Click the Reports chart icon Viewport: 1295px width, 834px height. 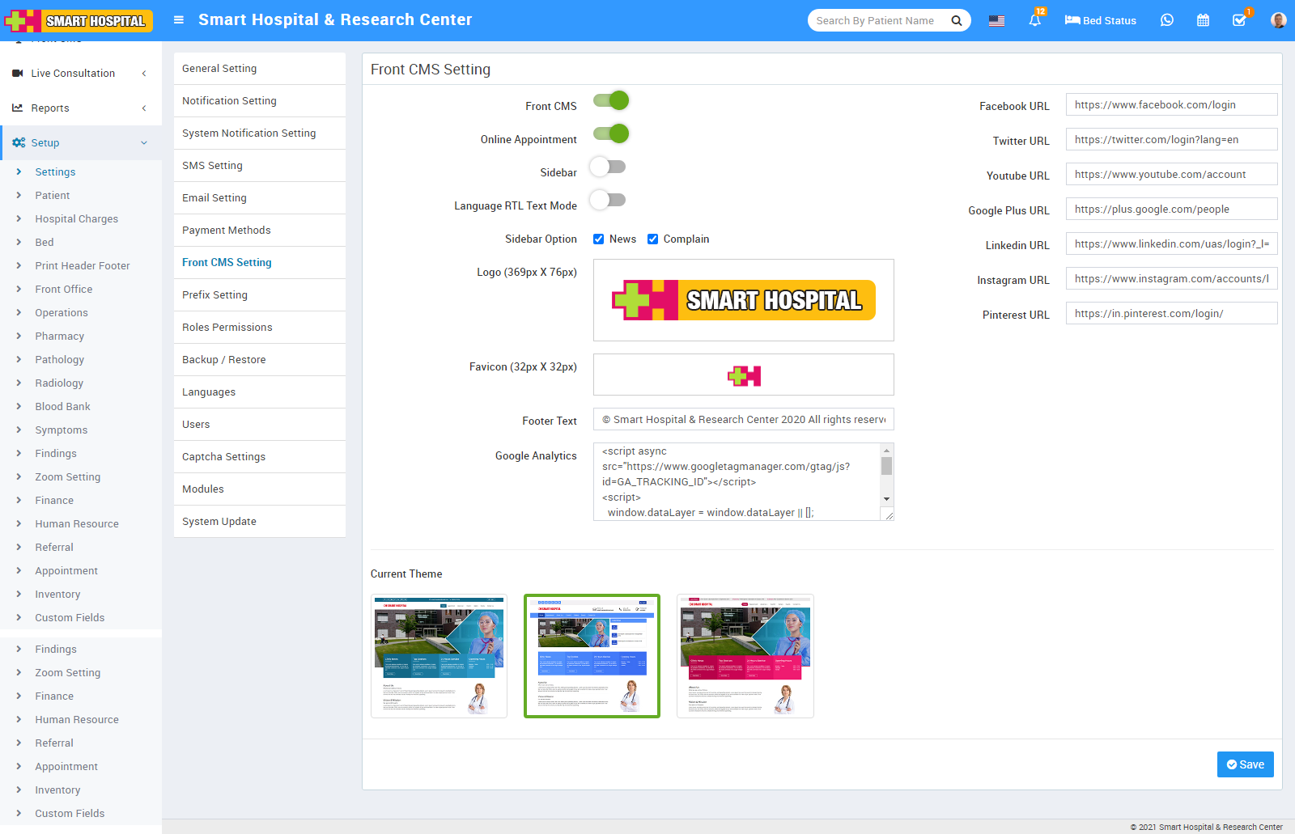pyautogui.click(x=17, y=108)
